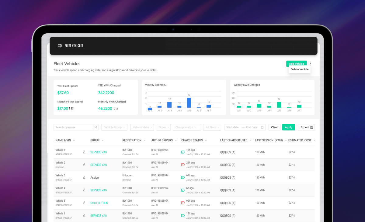Click the Clear filters button
Image resolution: width=365 pixels, height=222 pixels.
coord(274,127)
